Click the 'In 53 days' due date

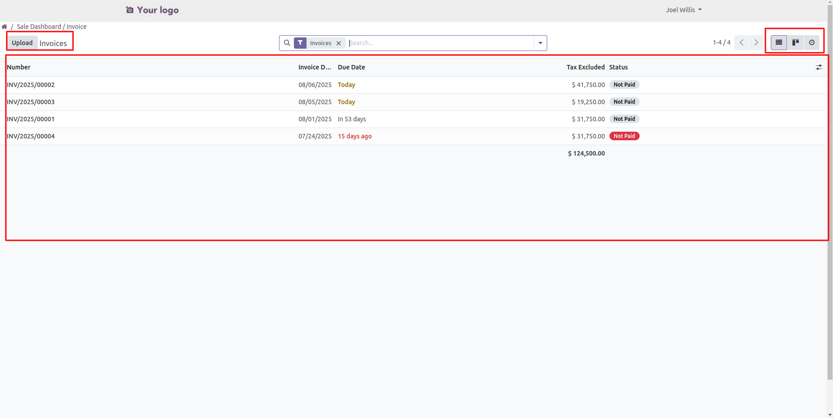tap(352, 119)
